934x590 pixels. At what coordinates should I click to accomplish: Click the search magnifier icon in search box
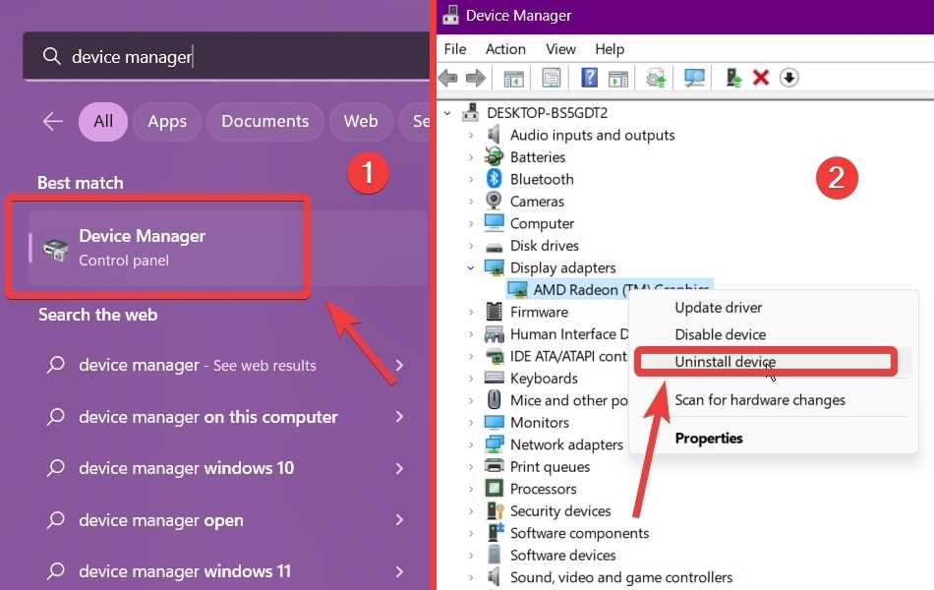[52, 57]
